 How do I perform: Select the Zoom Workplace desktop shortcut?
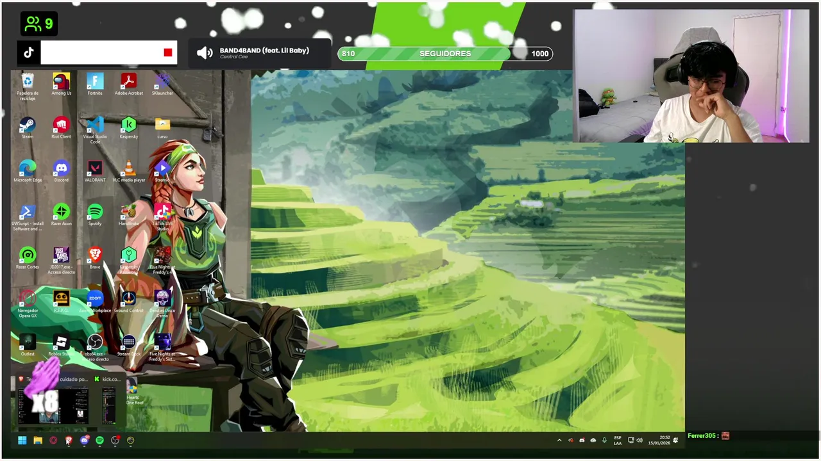click(x=95, y=302)
